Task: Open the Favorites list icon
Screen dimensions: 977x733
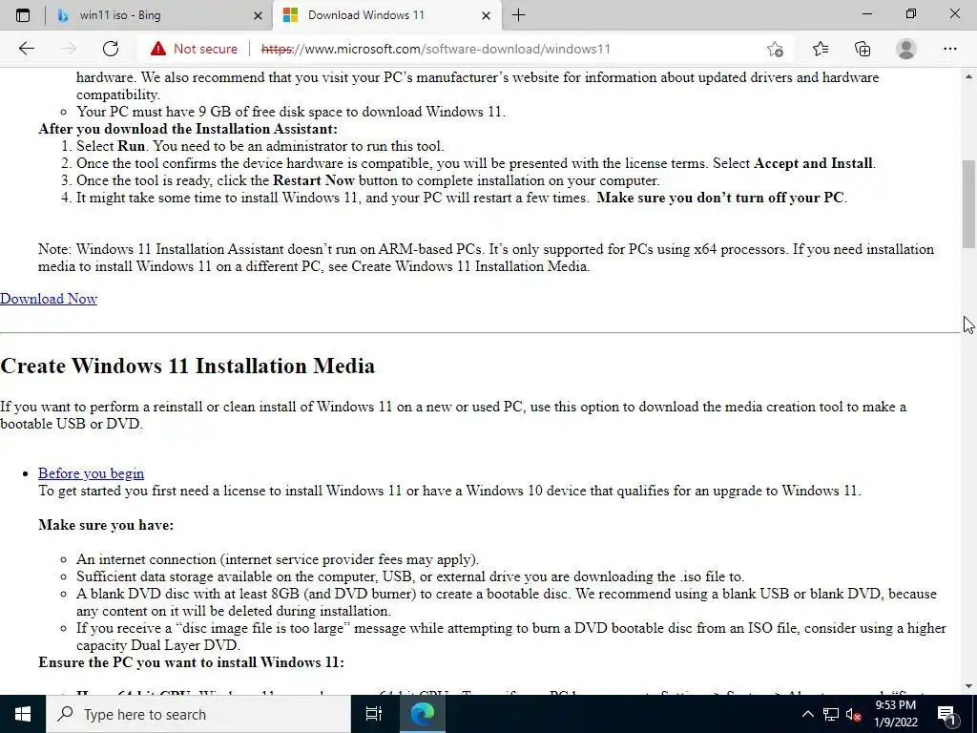Action: coord(820,49)
